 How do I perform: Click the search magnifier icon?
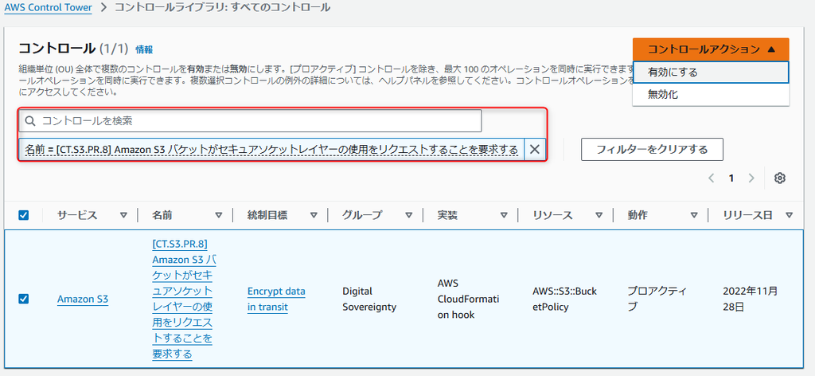click(x=30, y=120)
